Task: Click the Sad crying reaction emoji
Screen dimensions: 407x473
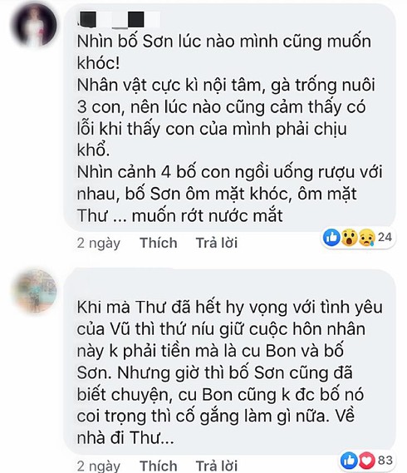Action: (367, 238)
